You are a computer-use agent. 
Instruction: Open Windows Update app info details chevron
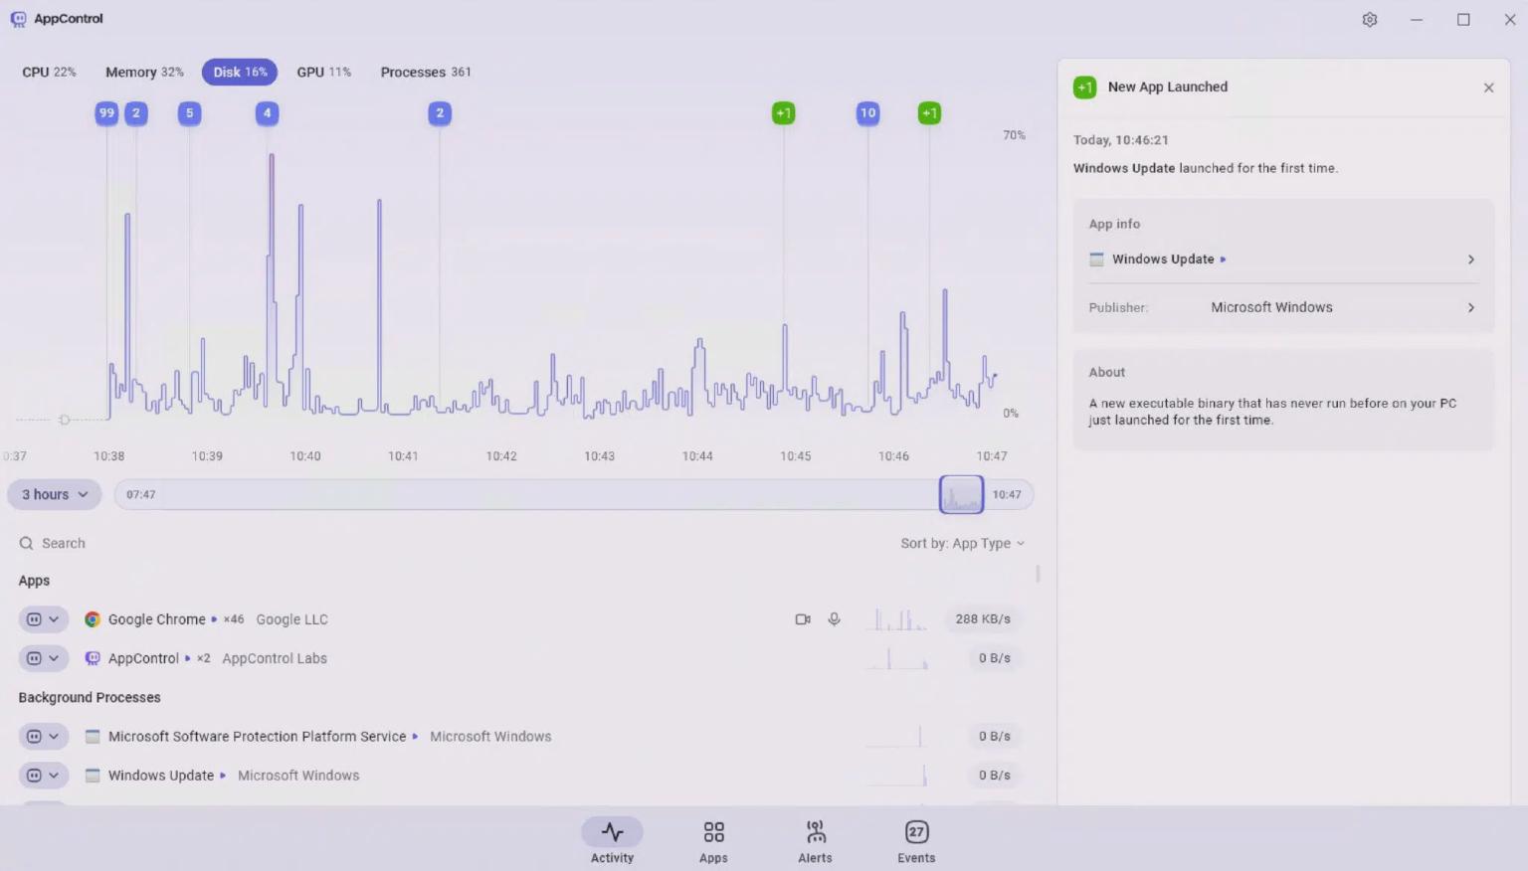[x=1471, y=260]
